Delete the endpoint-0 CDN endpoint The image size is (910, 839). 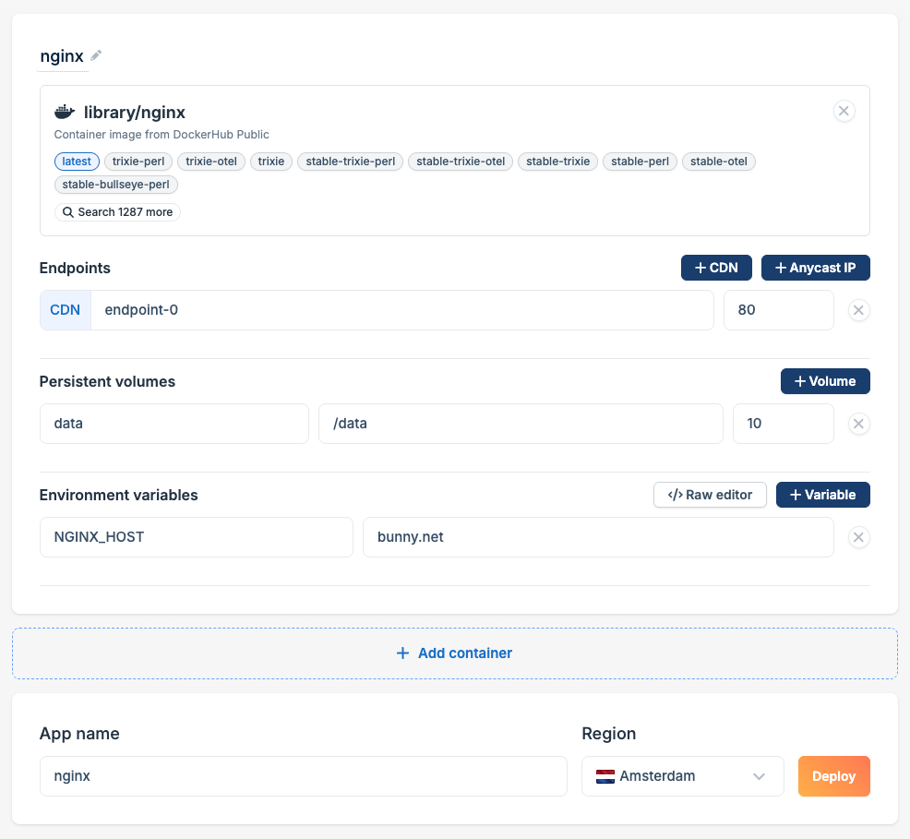coord(858,310)
